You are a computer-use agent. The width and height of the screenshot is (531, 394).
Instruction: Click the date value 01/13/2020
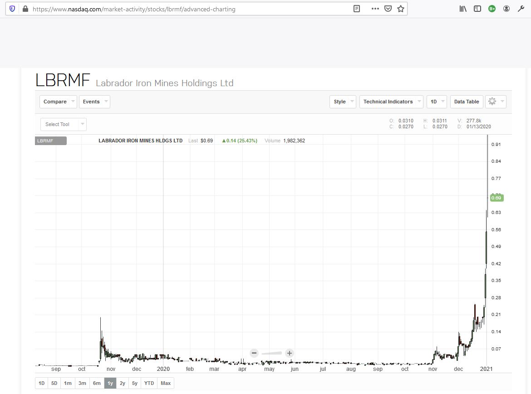tap(478, 127)
